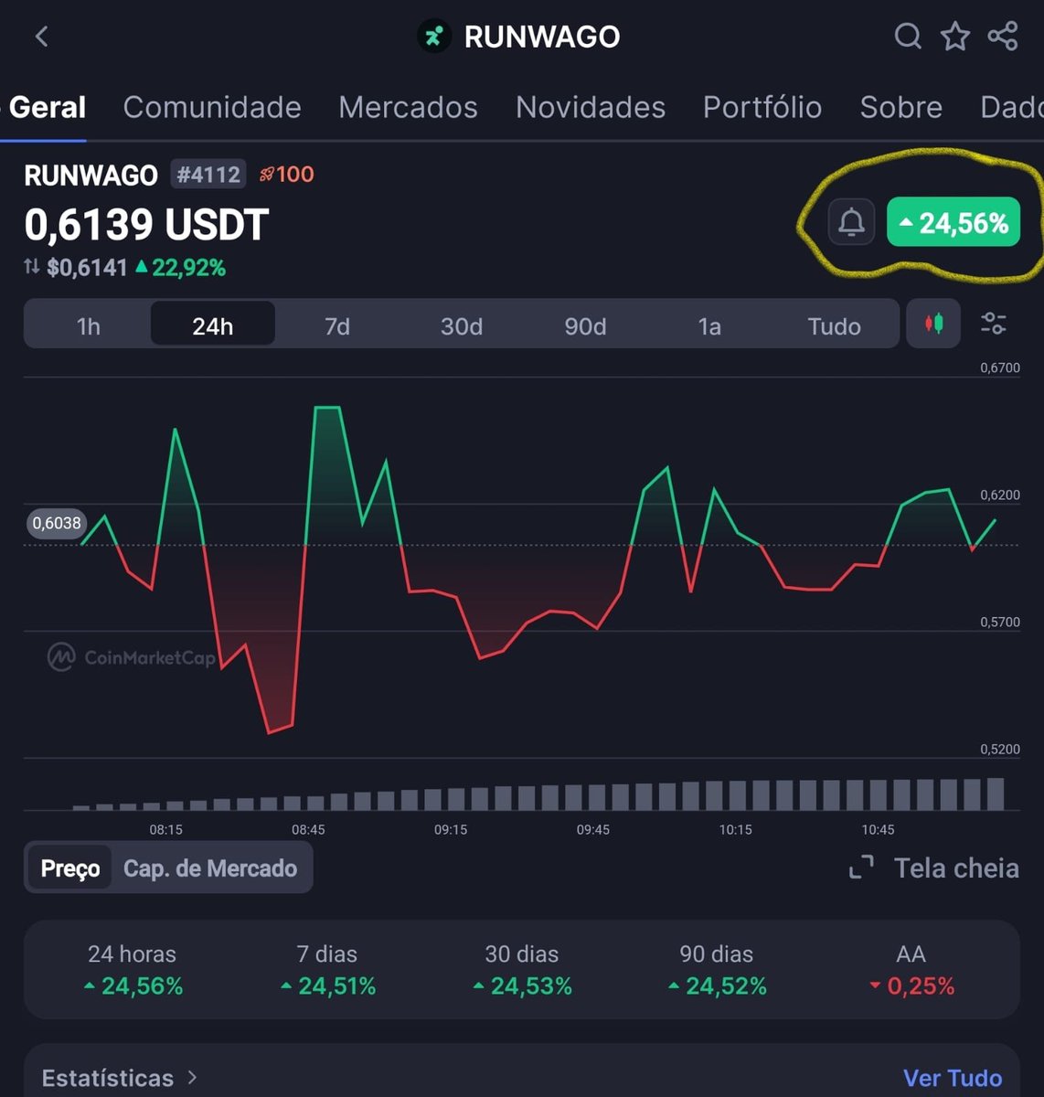This screenshot has width=1044, height=1097.
Task: Switch chart to Preço
Action: tap(70, 868)
